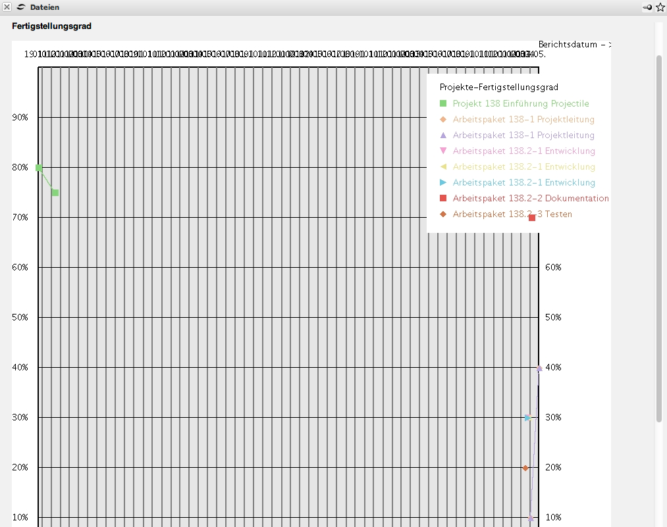
Task: Click the Dateien panel logo icon
Action: tap(21, 7)
